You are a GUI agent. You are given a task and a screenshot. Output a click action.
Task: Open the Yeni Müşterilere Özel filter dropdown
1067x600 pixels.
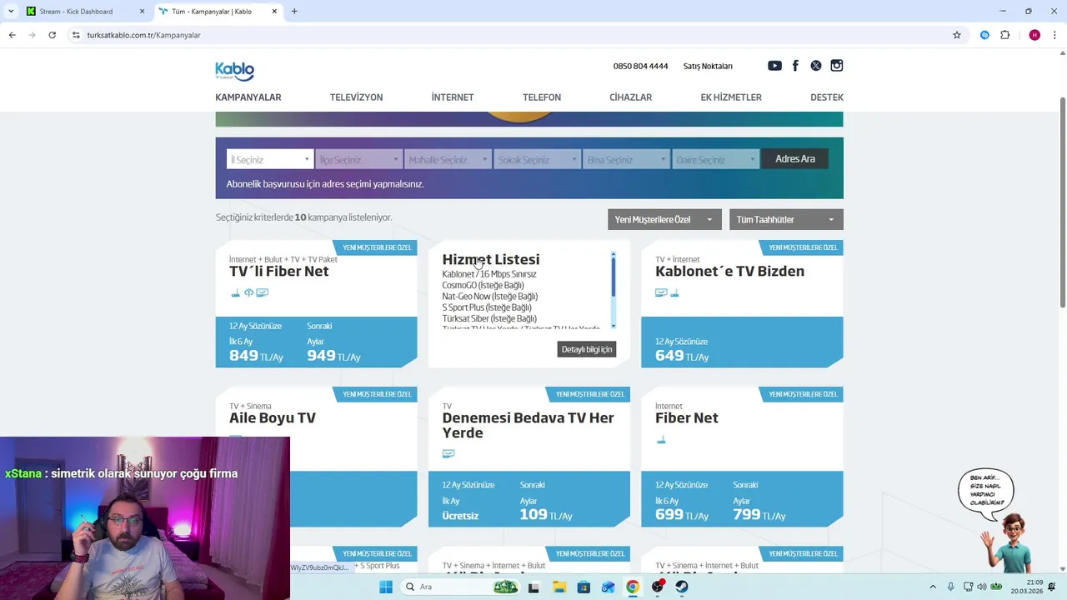(x=664, y=219)
